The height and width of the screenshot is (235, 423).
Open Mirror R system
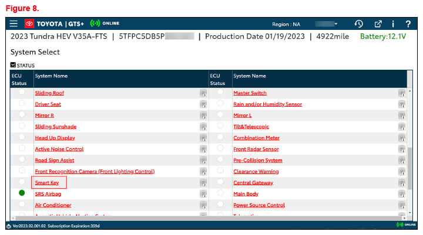(x=44, y=115)
